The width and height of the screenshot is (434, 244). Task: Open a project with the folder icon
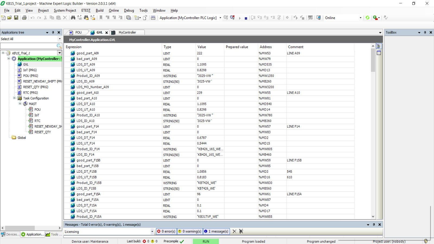(9, 18)
